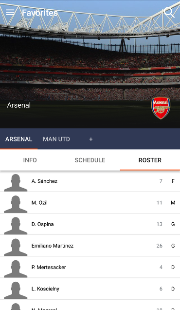Select the ARSENAL team tab
180x310 pixels.
(19, 139)
